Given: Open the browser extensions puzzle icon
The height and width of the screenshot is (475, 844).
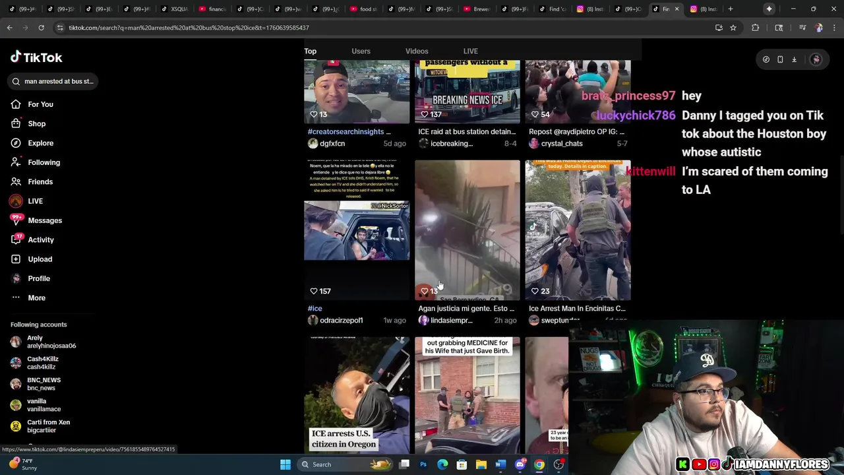Looking at the screenshot, I should click(756, 28).
